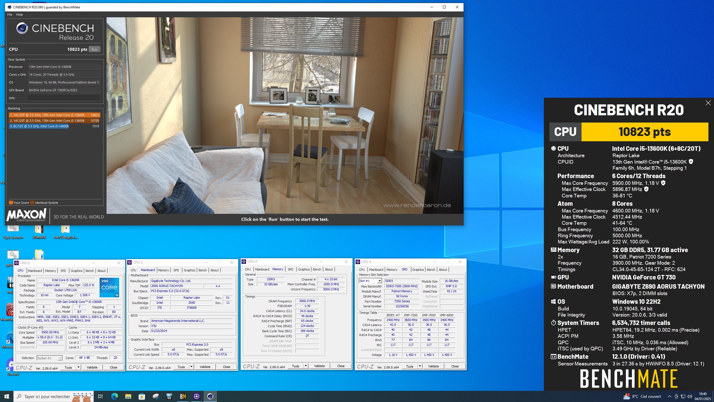714x402 pixels.
Task: Open Microsoft Store taskbar icon
Action: click(142, 396)
